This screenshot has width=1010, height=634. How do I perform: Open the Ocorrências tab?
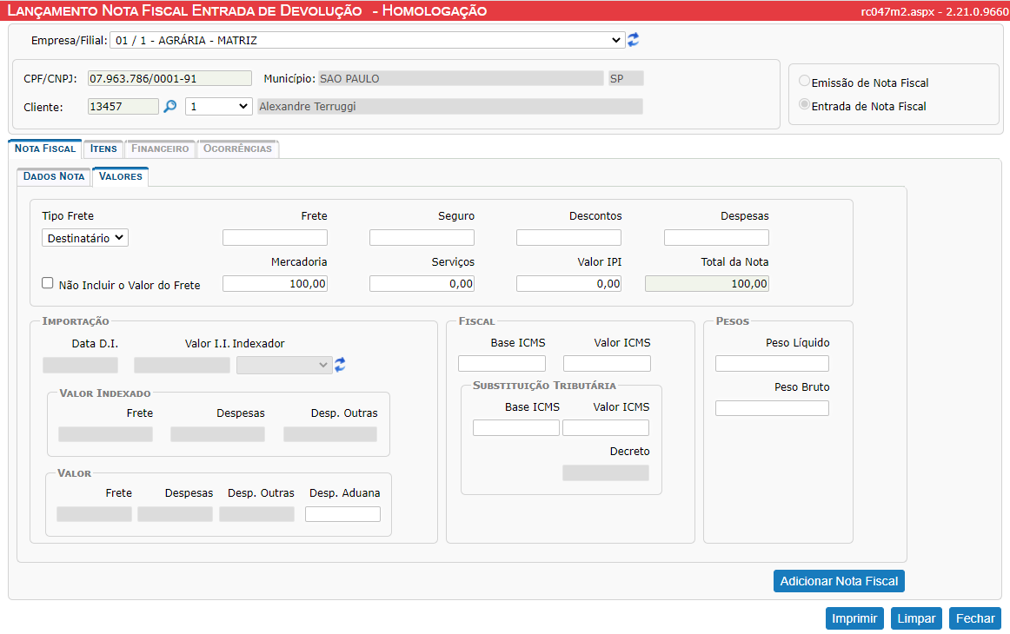[x=237, y=149]
